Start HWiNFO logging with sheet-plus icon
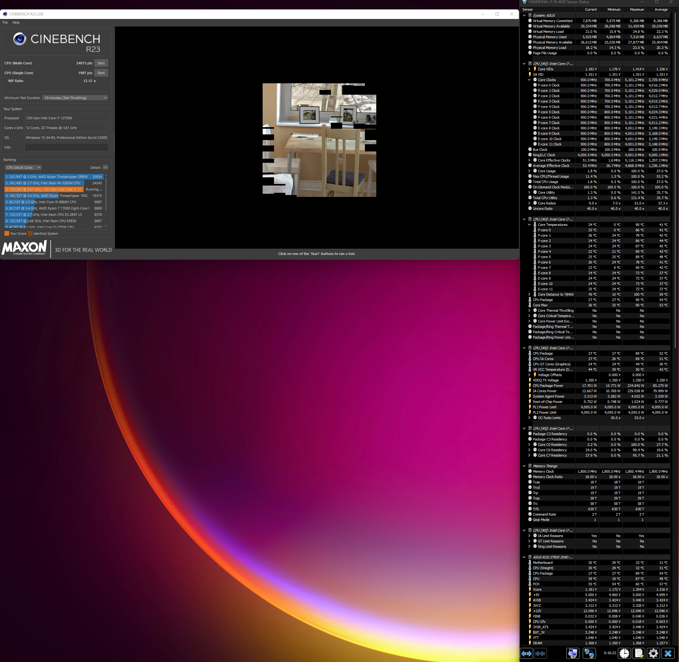This screenshot has height=662, width=679. (639, 654)
